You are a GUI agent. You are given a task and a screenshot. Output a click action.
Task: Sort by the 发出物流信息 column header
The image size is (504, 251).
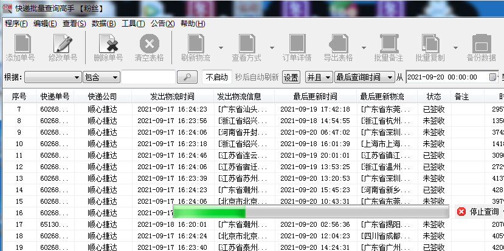244,96
